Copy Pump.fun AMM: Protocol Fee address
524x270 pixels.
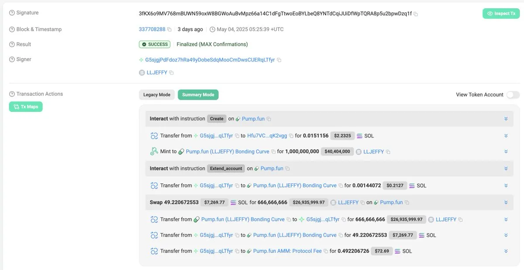point(326,251)
